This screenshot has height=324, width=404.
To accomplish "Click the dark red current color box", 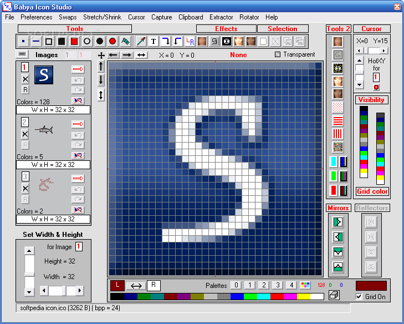I will tap(371, 286).
